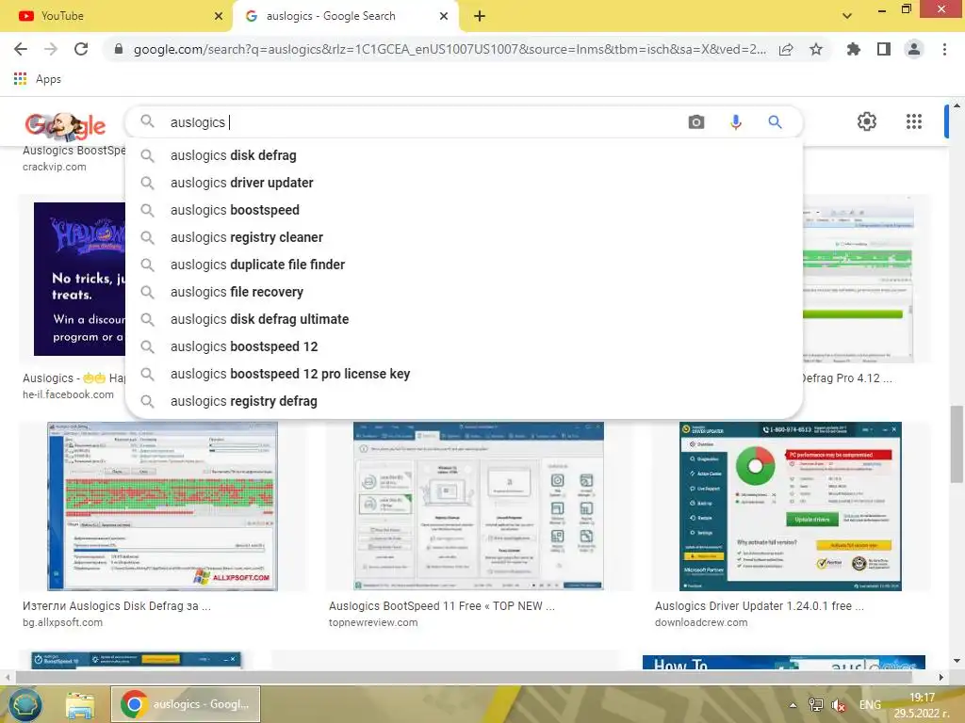Open the Driver Updater 1.24.0.1 image thumbnail
965x723 pixels.
pyautogui.click(x=791, y=506)
